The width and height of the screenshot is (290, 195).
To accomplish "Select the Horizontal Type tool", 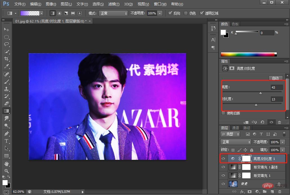I will coord(6,141).
